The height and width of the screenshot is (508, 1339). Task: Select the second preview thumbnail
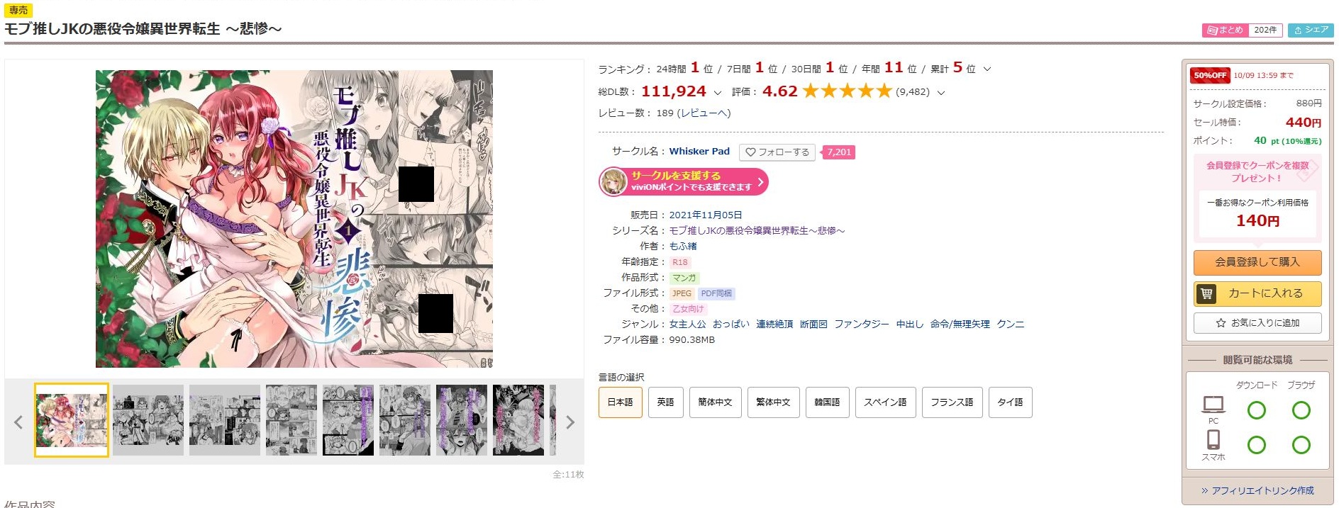coord(148,420)
